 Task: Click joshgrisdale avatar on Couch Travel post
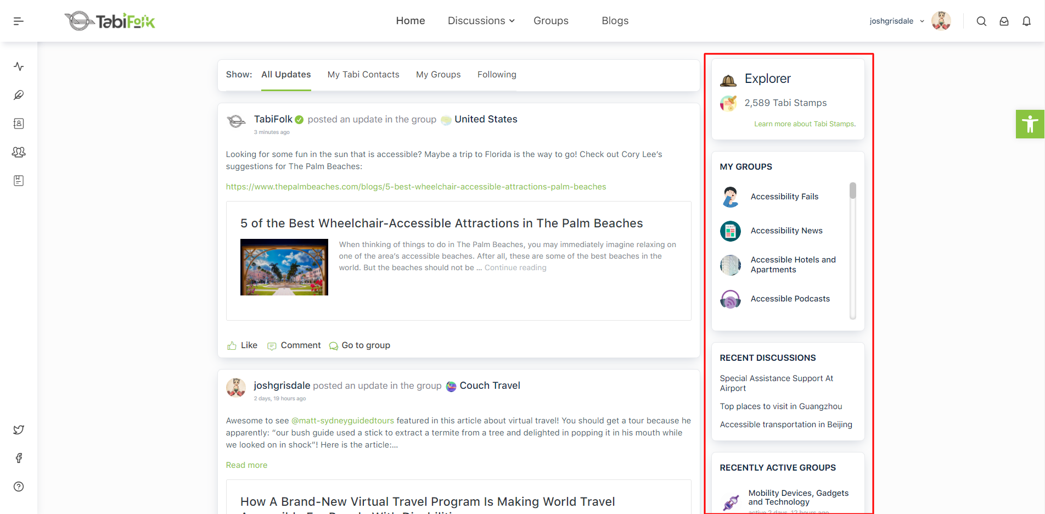(x=236, y=387)
